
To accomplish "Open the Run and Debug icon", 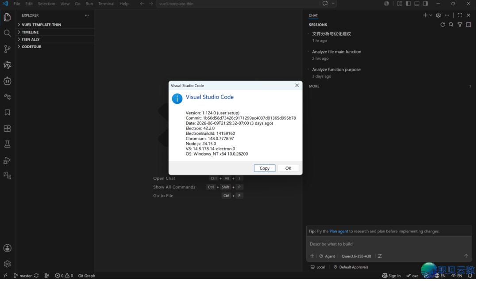I will pyautogui.click(x=8, y=160).
